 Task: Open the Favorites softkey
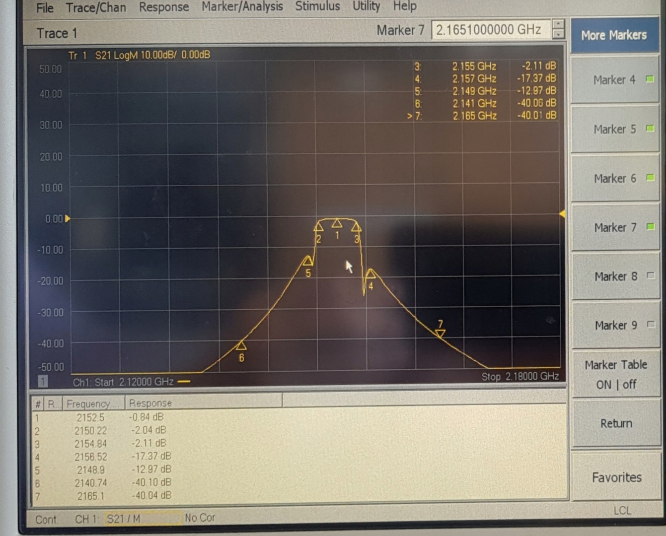[616, 477]
